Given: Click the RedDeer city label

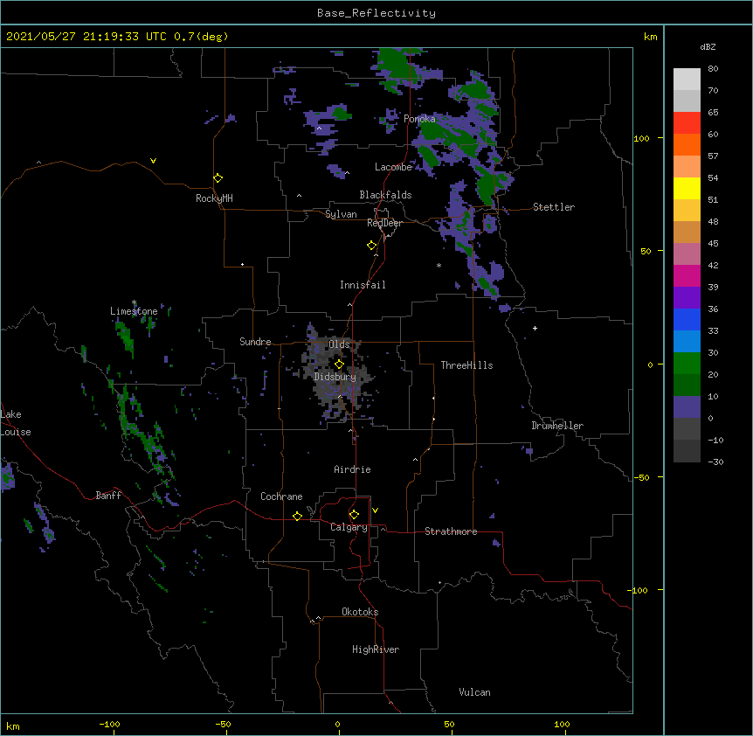Looking at the screenshot, I should coord(384,223).
